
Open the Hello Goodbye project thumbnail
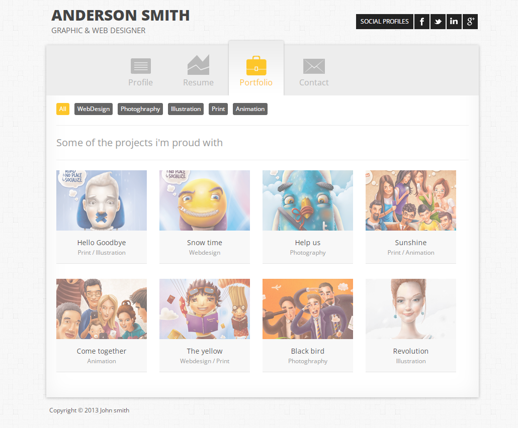pos(102,200)
